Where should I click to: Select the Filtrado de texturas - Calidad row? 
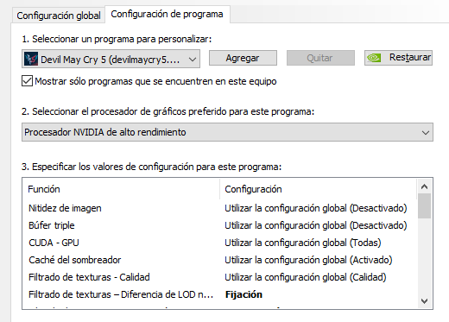tap(219, 277)
